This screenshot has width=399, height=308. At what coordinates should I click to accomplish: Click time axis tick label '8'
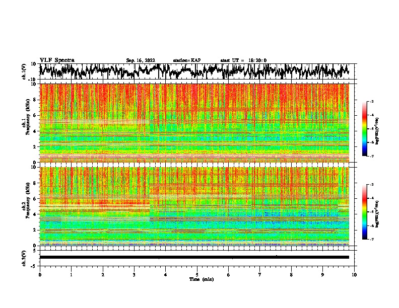coord(291,275)
